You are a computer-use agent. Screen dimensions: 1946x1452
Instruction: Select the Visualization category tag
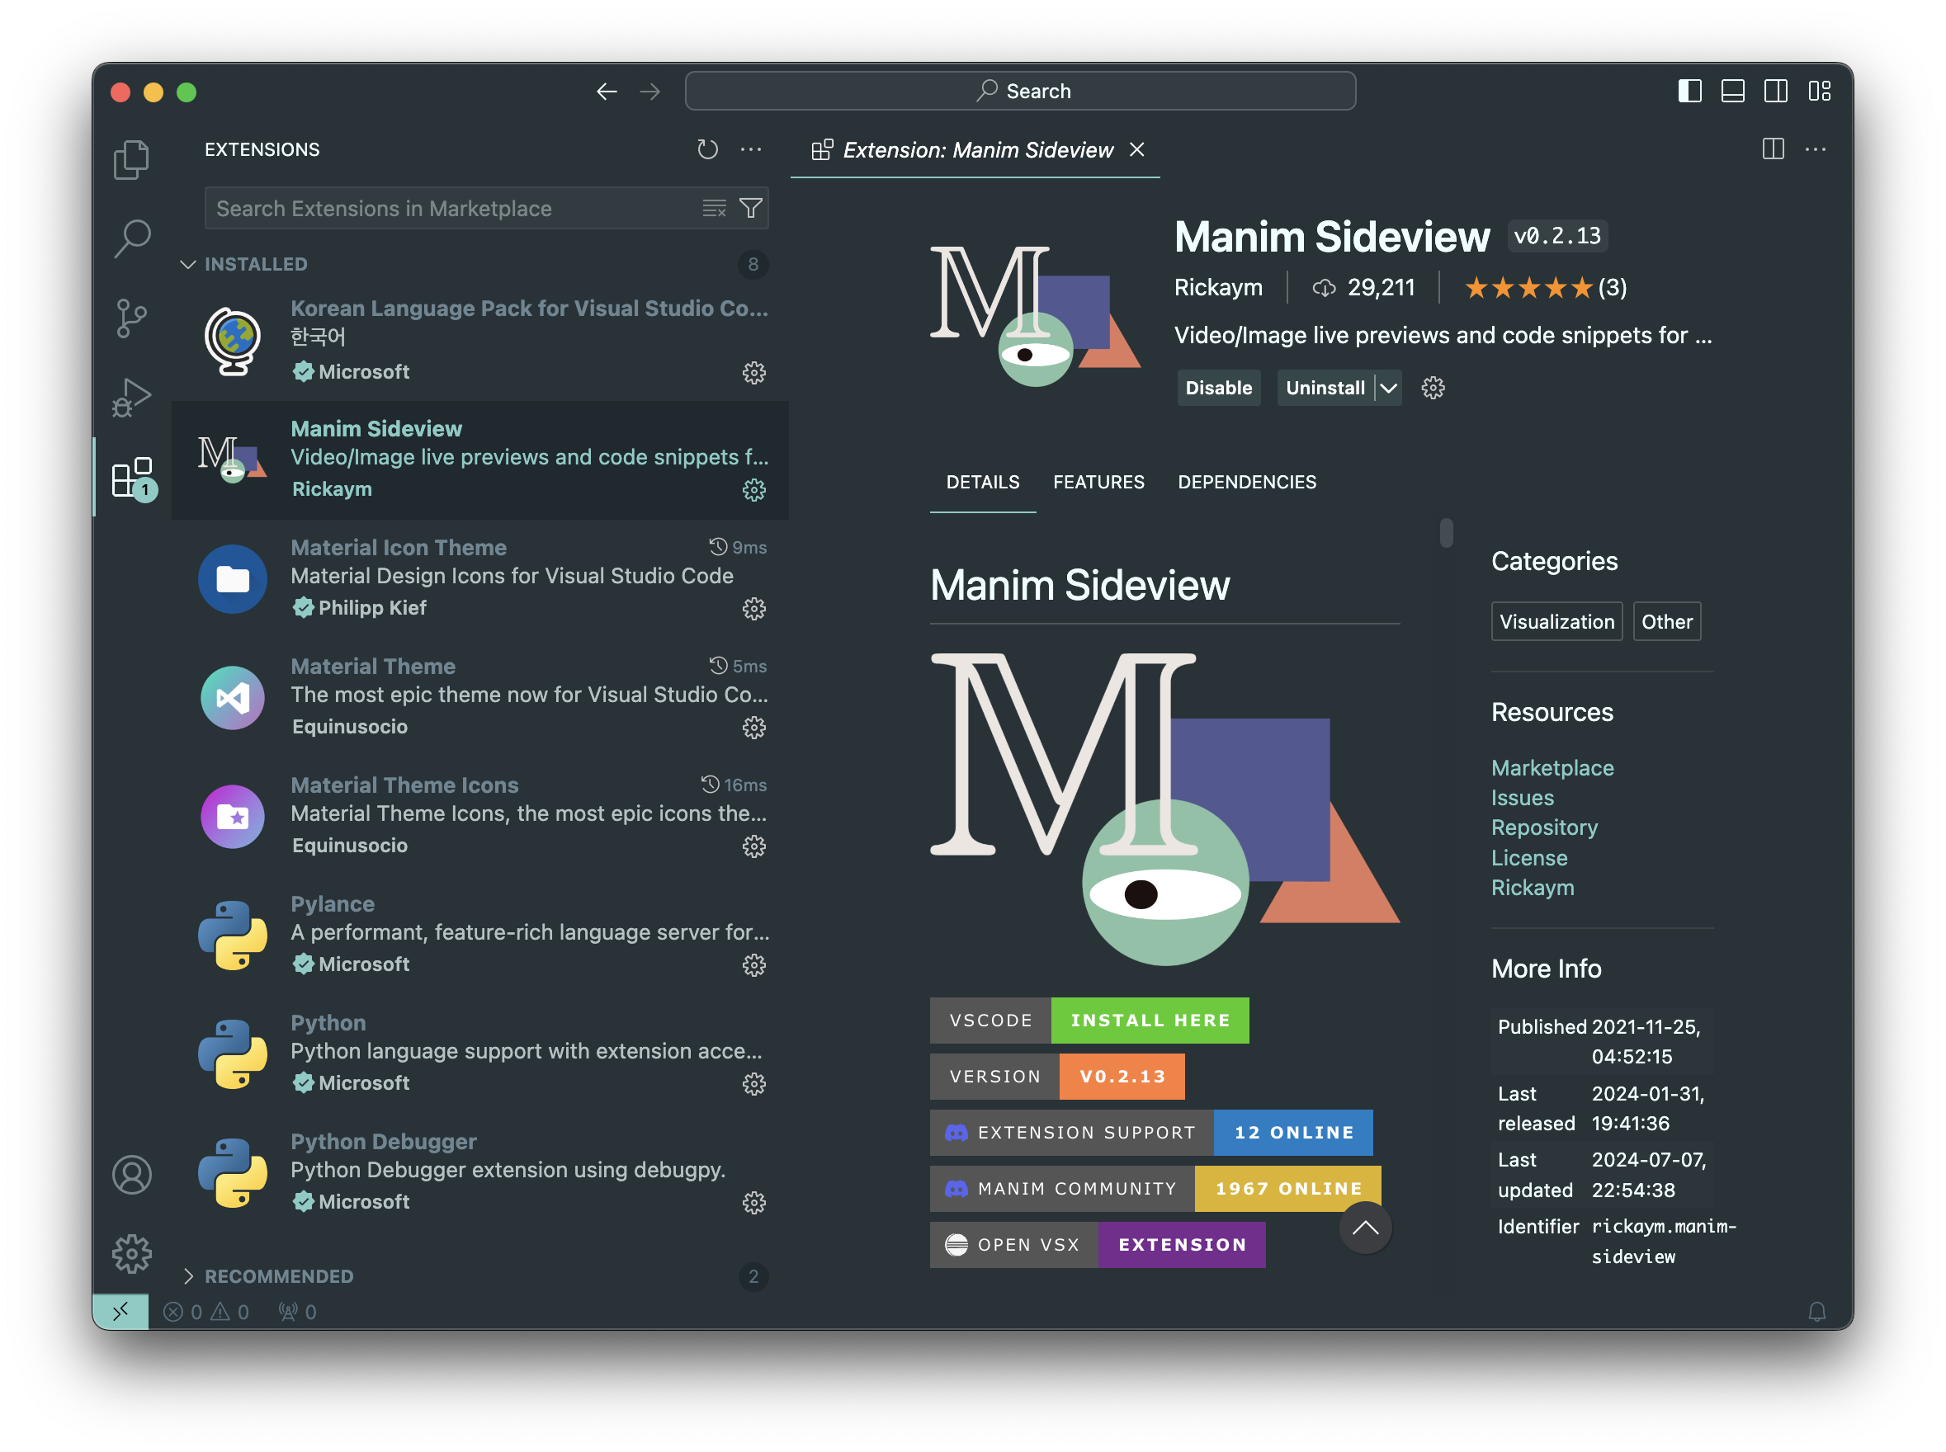pyautogui.click(x=1556, y=621)
